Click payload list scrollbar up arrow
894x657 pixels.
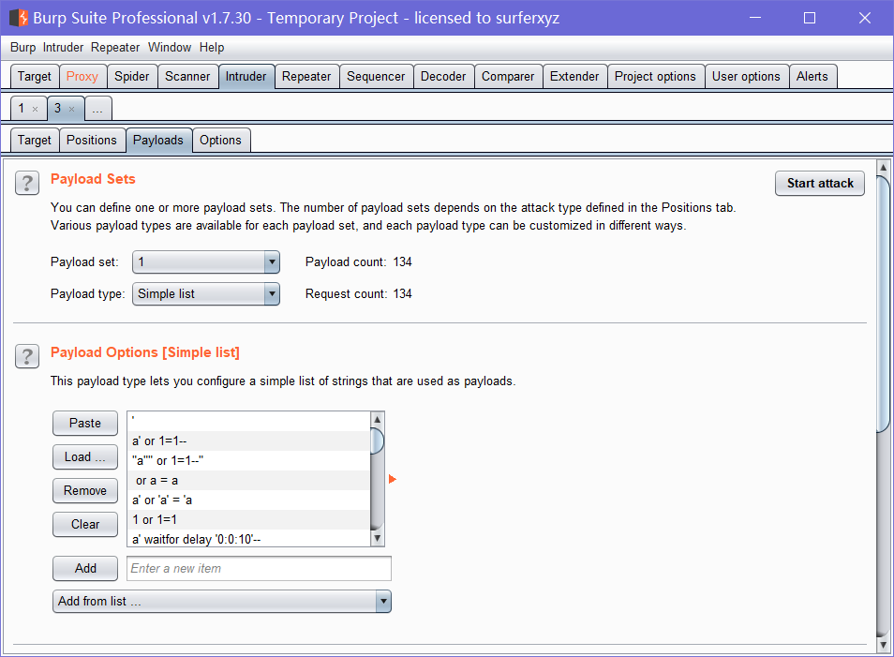click(377, 419)
